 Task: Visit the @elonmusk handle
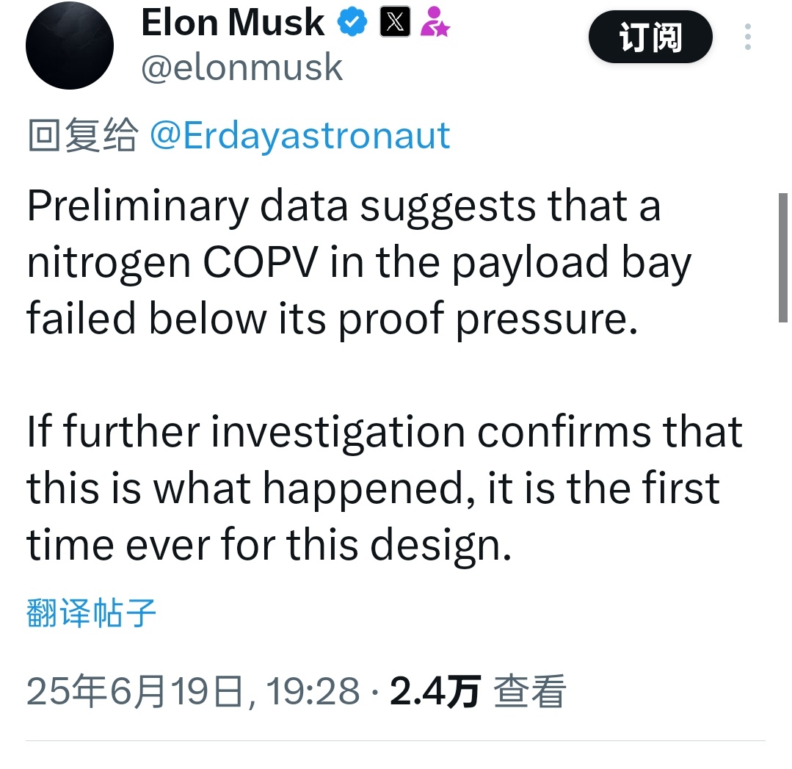coord(242,68)
